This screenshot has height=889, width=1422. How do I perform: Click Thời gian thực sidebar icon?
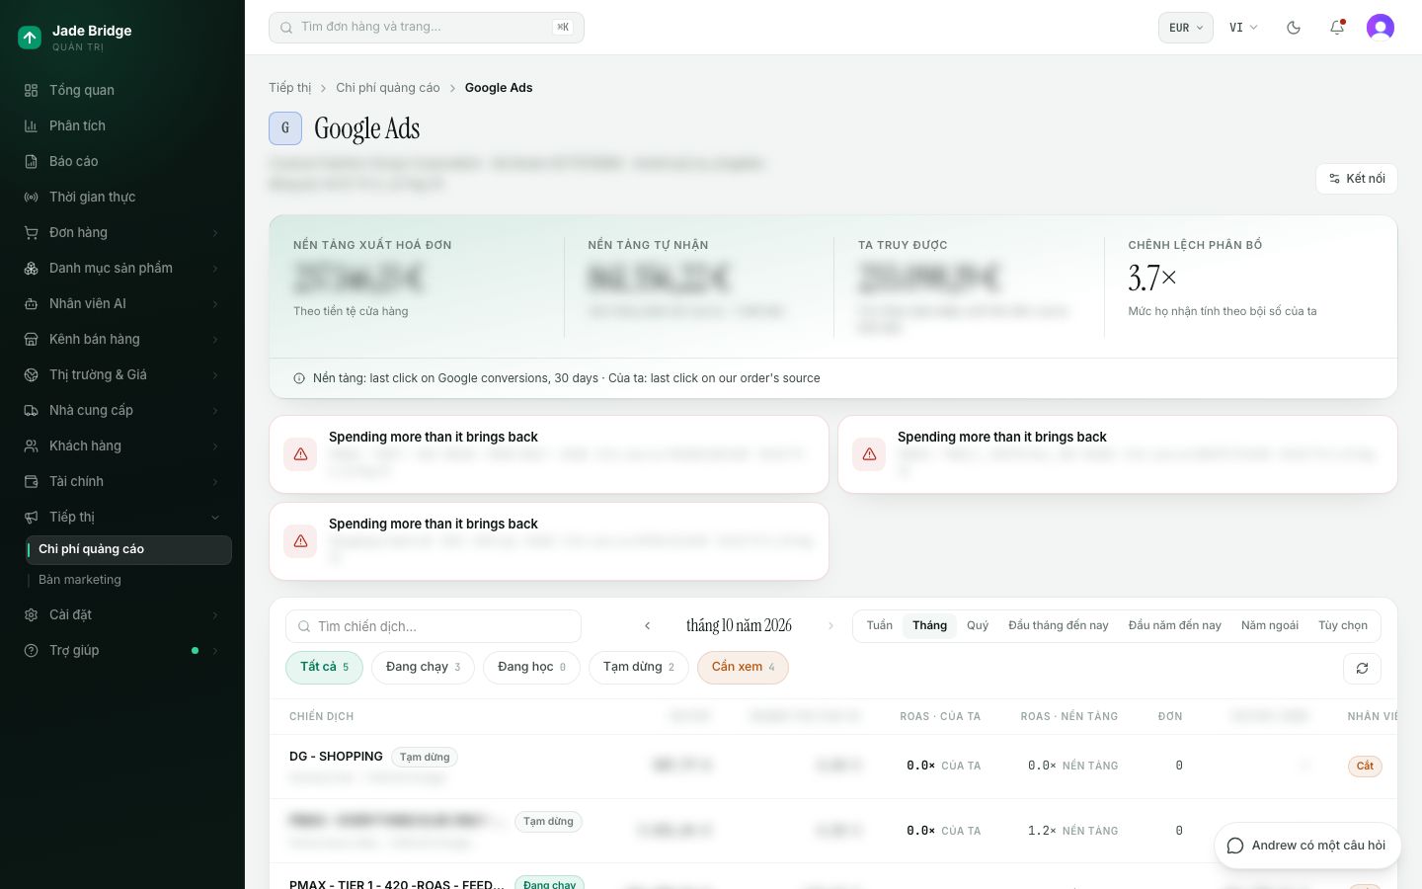[x=31, y=197]
